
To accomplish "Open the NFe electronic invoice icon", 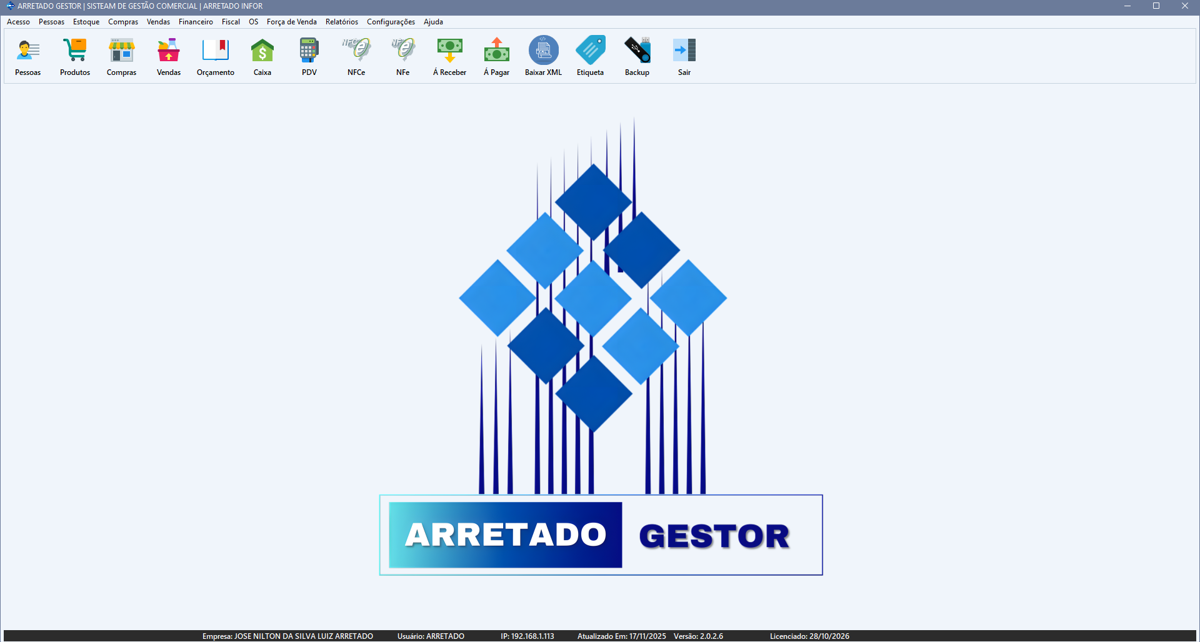I will point(402,56).
